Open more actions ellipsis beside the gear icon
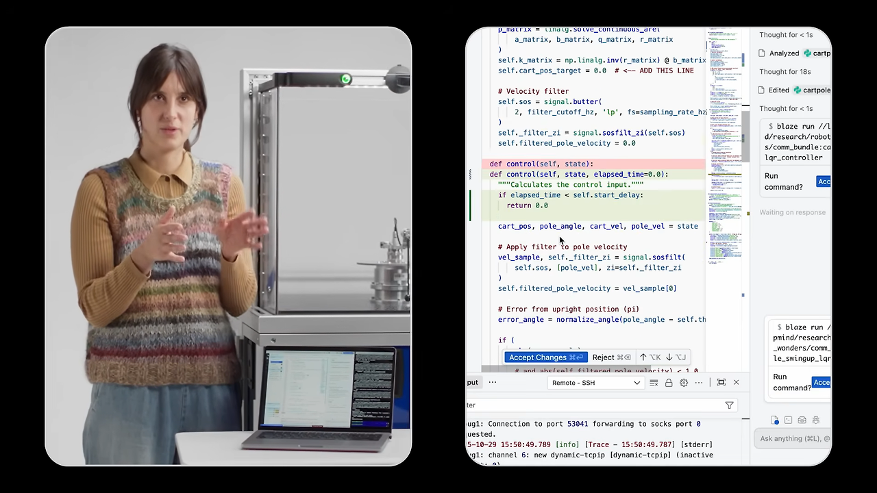This screenshot has width=877, height=493. point(697,383)
